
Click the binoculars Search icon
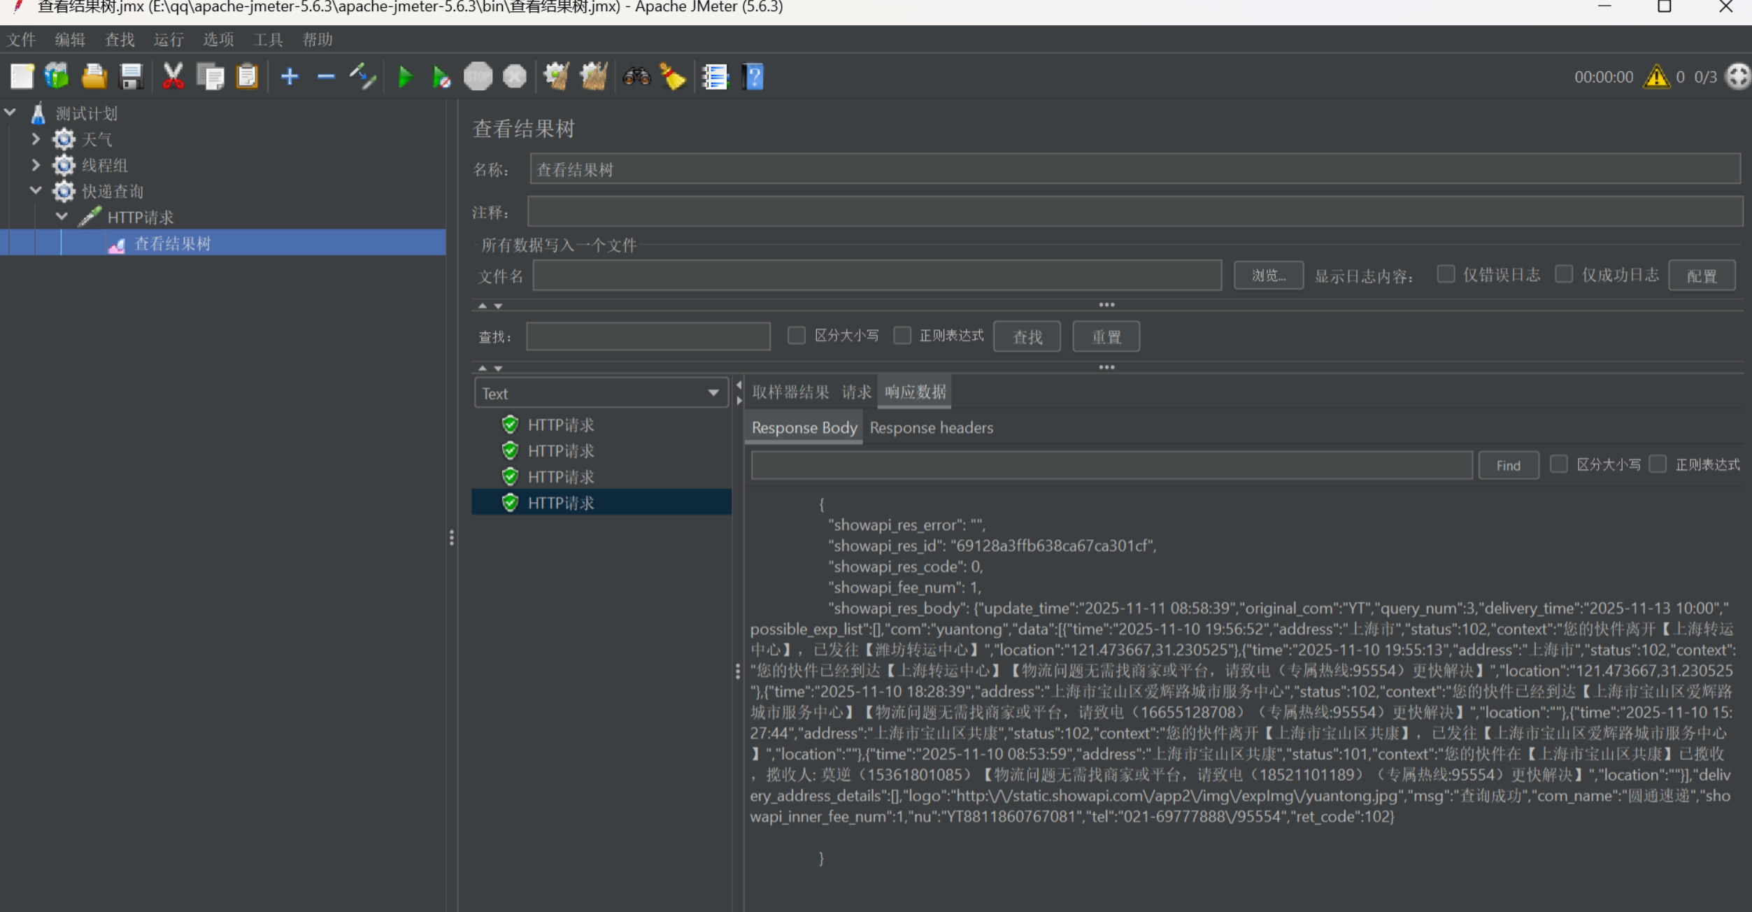click(636, 77)
